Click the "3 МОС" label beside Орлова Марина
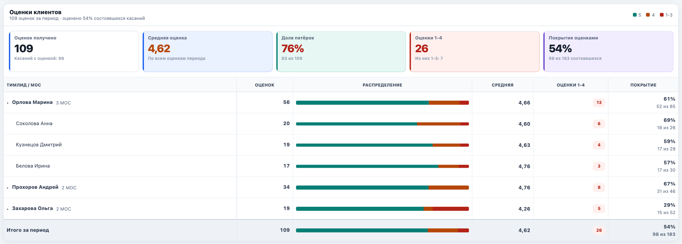This screenshot has width=682, height=244. pos(64,103)
